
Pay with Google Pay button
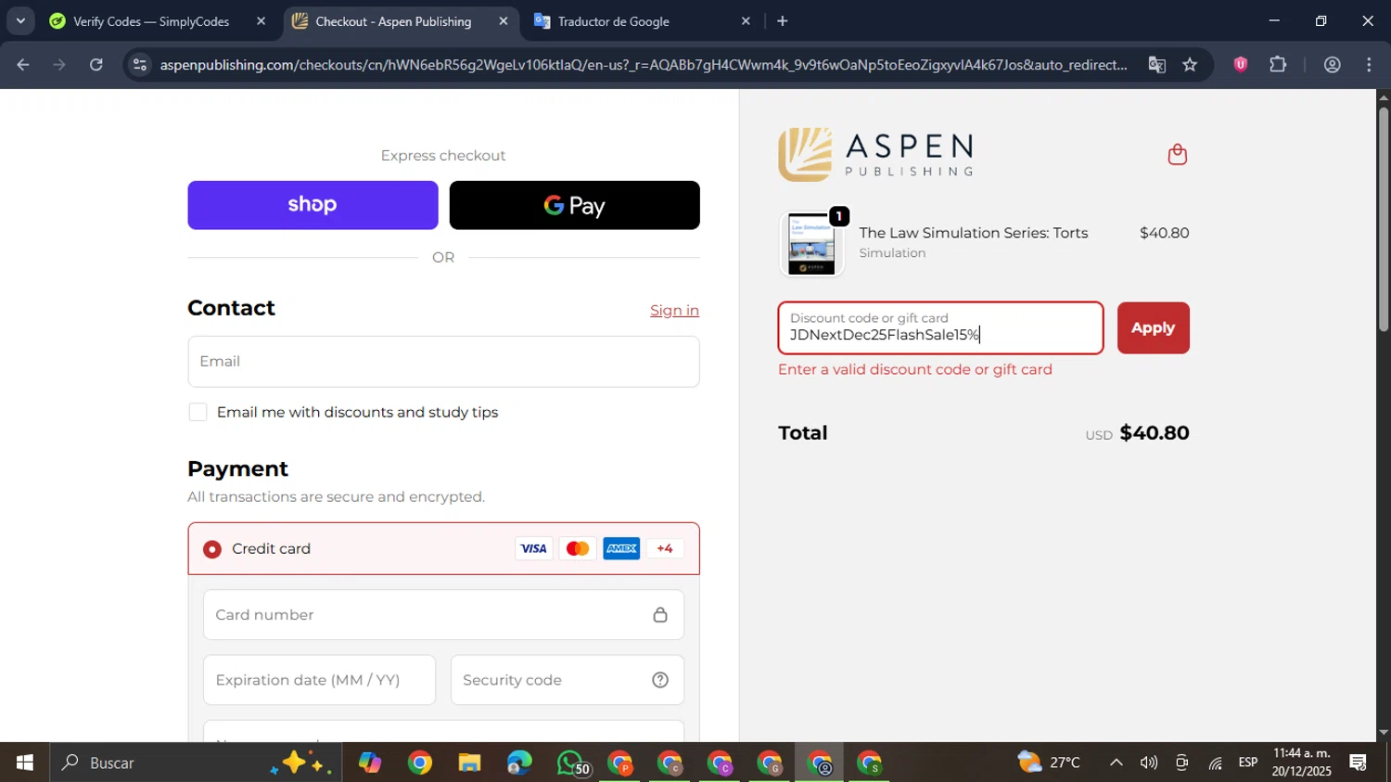coord(575,205)
